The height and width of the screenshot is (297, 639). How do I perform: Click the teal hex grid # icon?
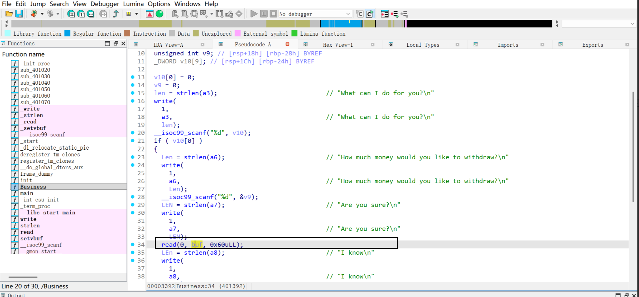click(x=71, y=14)
